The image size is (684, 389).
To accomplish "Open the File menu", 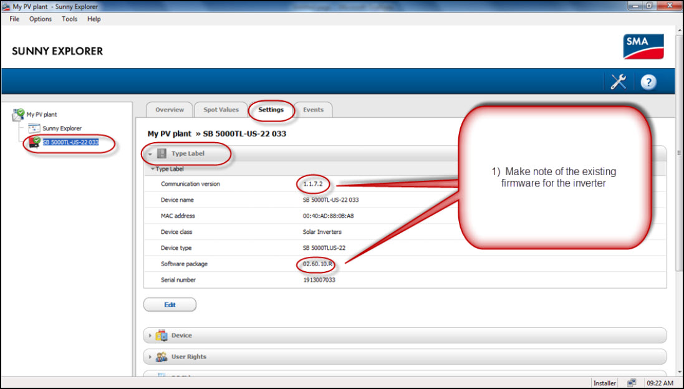I will [14, 19].
